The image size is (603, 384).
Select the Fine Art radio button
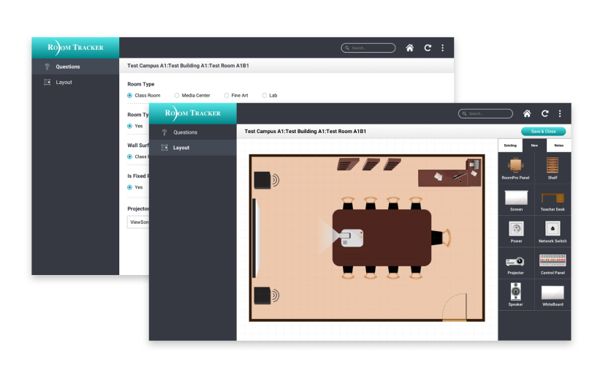pyautogui.click(x=227, y=95)
